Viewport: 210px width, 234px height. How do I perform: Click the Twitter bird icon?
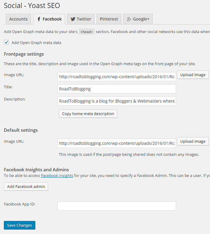73,19
